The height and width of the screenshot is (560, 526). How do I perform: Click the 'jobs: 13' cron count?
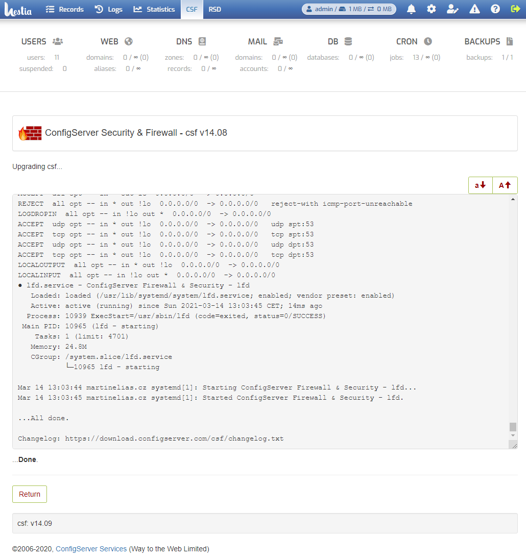click(415, 57)
